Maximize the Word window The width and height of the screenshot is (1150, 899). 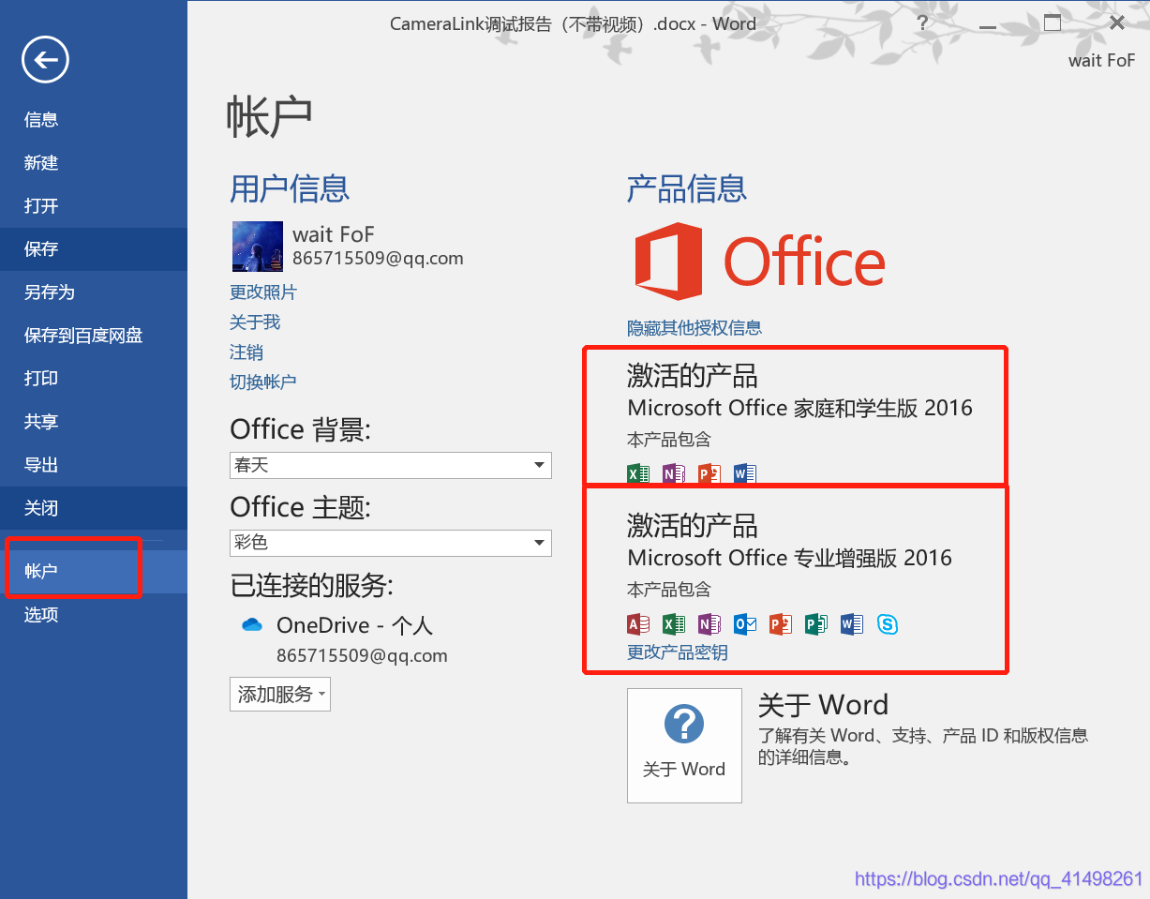point(1053,23)
